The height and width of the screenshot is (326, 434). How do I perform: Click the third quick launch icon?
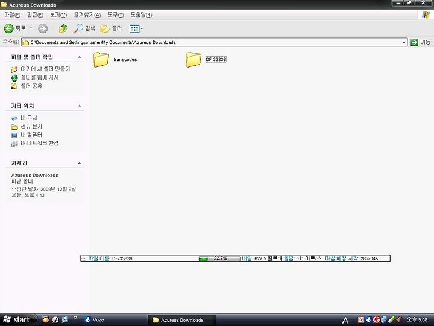coord(64,319)
